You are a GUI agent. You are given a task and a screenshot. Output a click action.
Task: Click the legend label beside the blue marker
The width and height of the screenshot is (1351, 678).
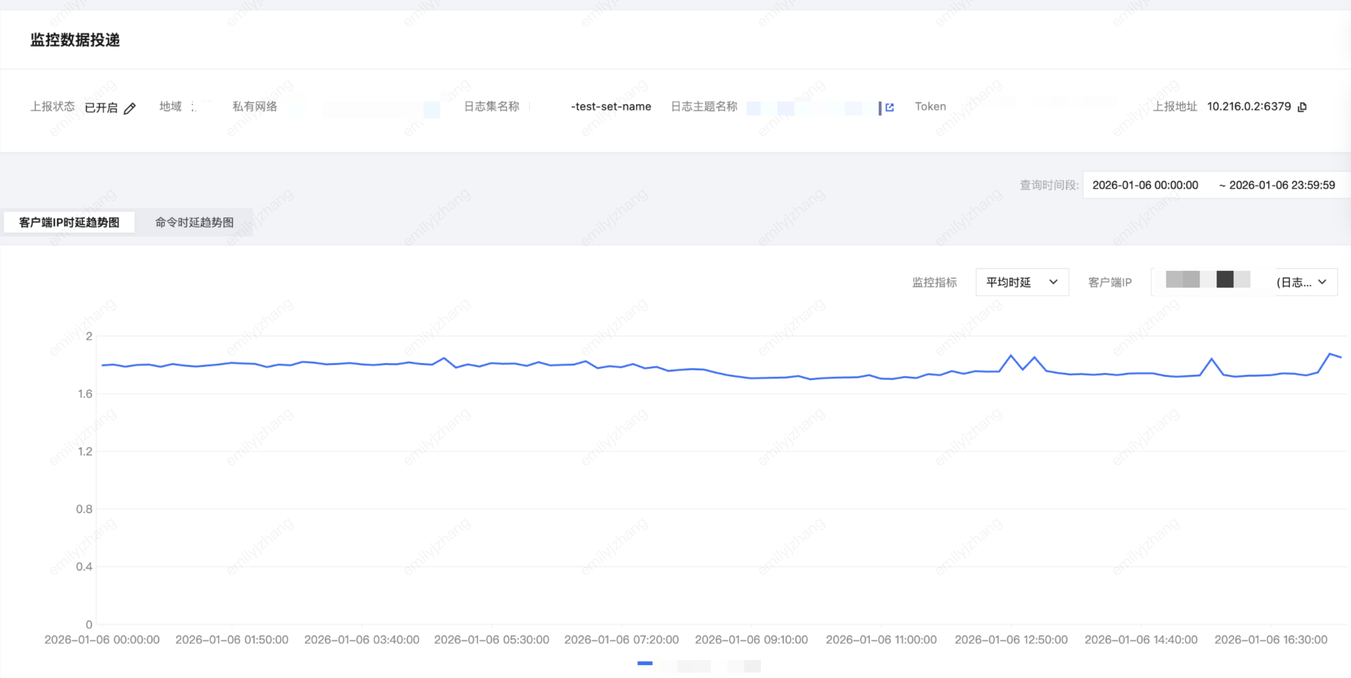(708, 665)
